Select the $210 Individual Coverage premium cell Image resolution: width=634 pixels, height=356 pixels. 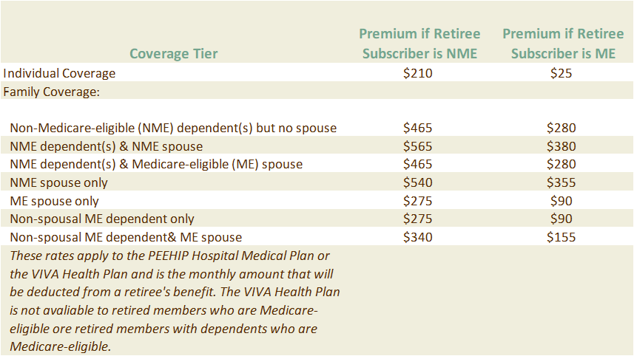click(418, 73)
